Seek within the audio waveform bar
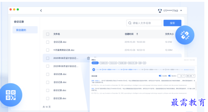Viewport: 208px width, 112px height. [139, 70]
